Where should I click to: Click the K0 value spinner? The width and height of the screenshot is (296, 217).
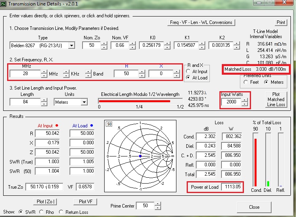pos(167,45)
